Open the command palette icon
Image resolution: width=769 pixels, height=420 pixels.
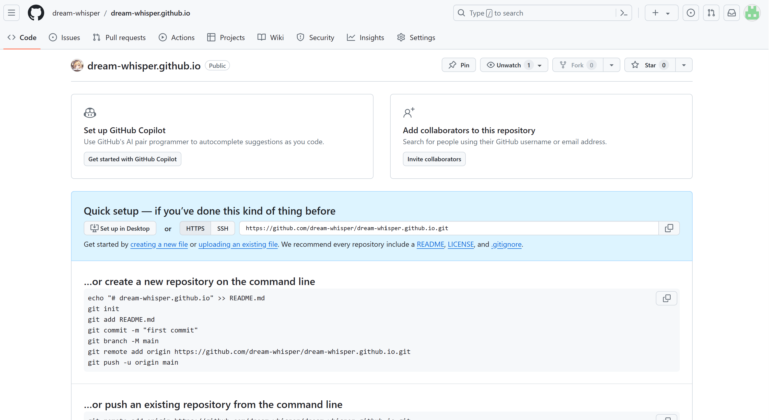coord(624,13)
